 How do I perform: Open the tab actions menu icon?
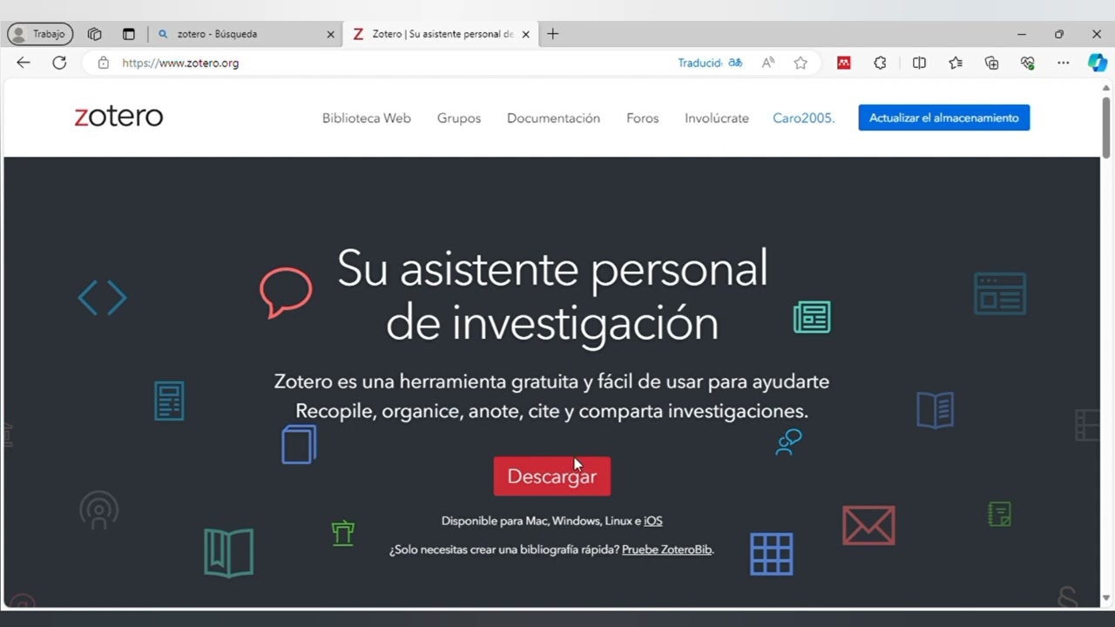coord(129,34)
